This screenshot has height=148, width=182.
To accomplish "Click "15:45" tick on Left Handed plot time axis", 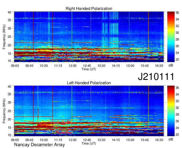I will 145,140.
